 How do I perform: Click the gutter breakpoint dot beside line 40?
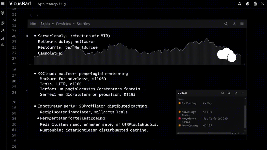click(27, 36)
